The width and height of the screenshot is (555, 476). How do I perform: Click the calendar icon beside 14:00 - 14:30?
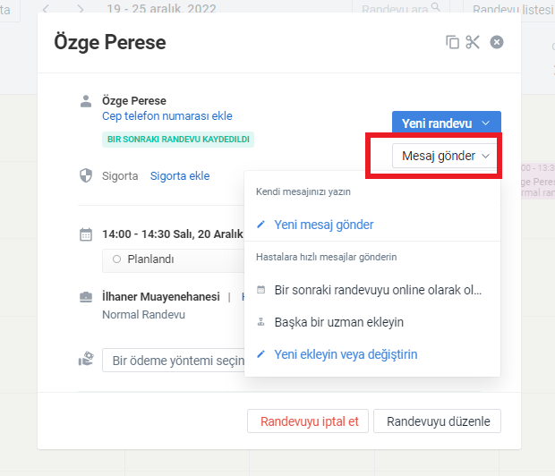tap(86, 234)
